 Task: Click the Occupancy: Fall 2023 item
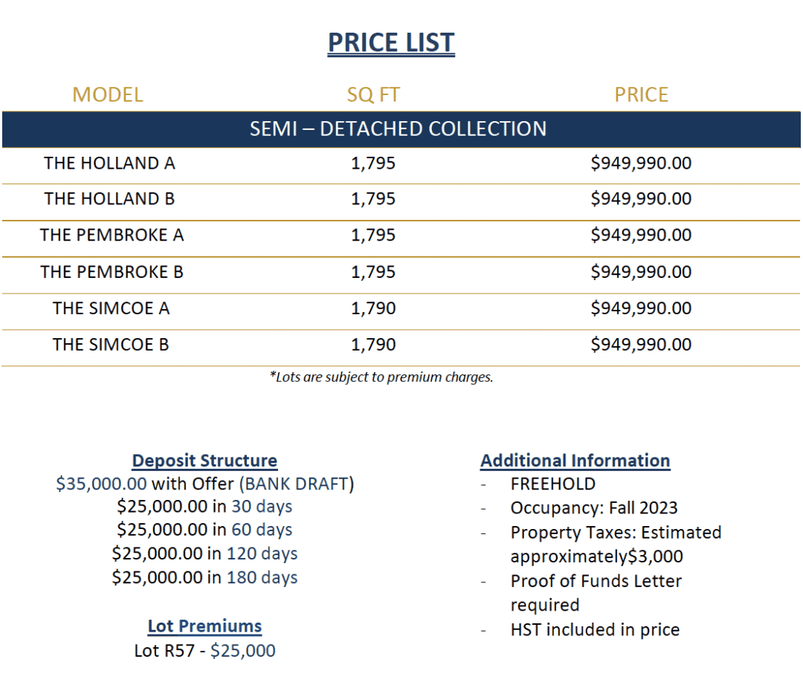594,507
